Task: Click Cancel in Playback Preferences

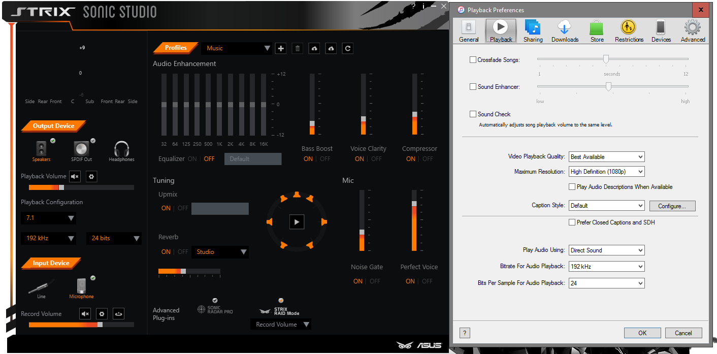Action: click(683, 333)
